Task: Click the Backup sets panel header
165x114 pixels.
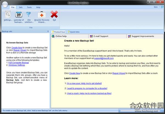Action: tap(25, 31)
